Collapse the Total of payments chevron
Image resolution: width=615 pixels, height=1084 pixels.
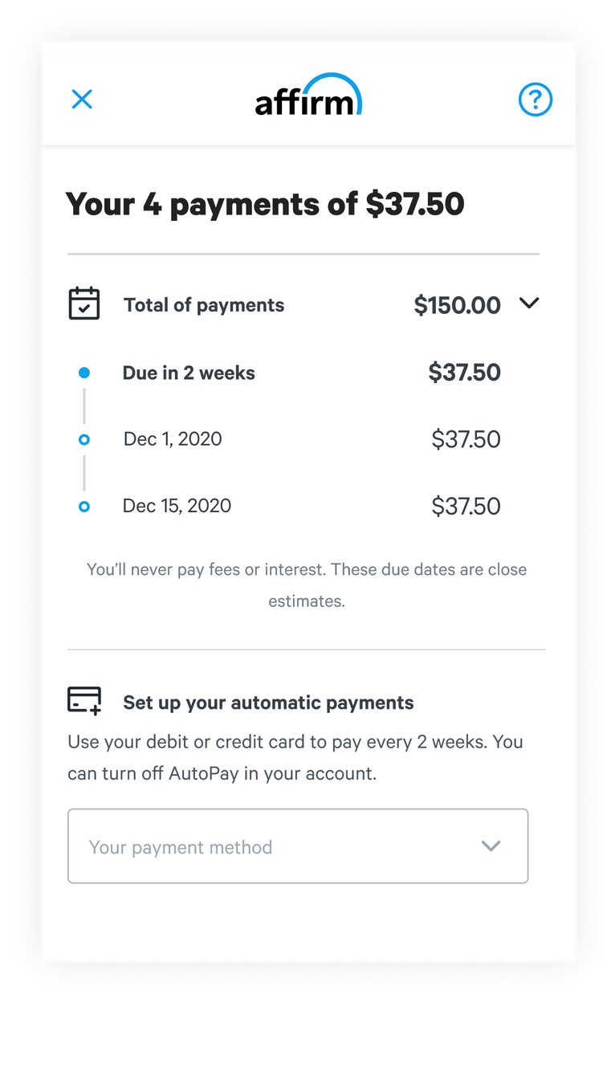(x=529, y=304)
